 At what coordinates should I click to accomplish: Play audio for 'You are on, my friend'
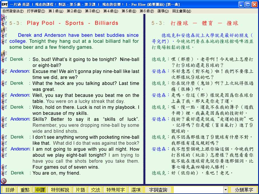pos(4,173)
